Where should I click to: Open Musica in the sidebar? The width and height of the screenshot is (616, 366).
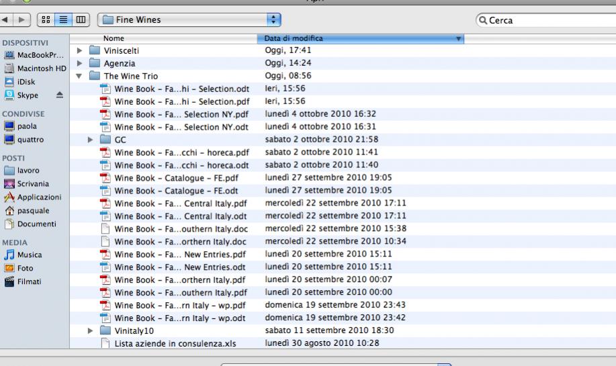point(23,255)
